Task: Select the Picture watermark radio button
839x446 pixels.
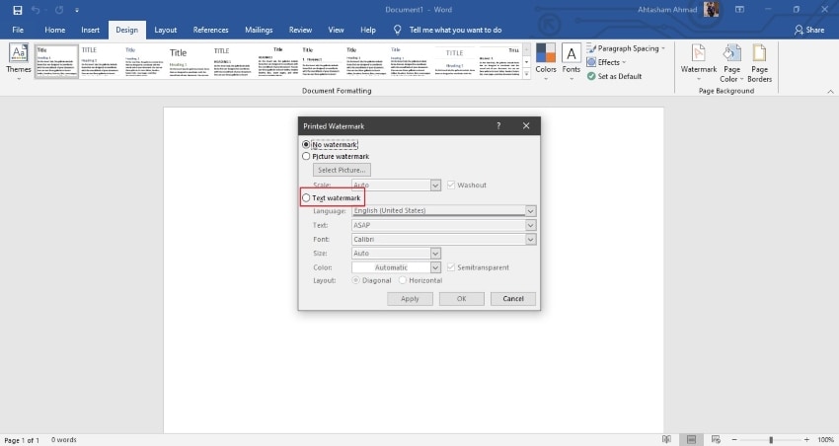Action: pos(306,156)
